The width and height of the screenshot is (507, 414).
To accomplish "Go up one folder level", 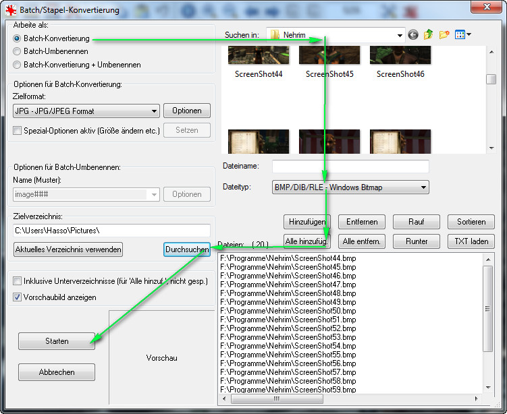I will tap(428, 35).
